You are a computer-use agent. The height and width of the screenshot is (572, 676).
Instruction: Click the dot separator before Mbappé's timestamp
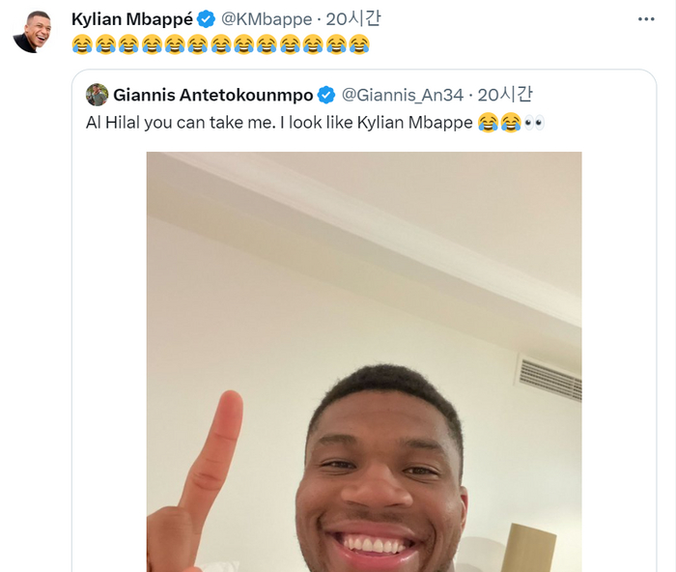[x=319, y=19]
